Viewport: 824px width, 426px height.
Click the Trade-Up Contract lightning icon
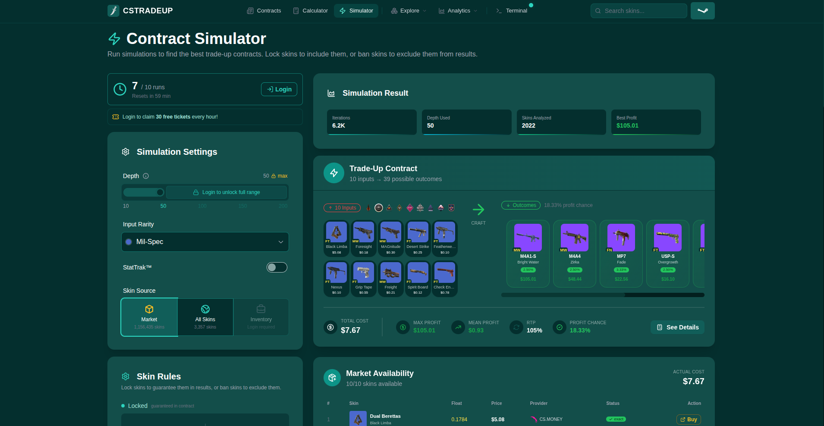coord(334,173)
